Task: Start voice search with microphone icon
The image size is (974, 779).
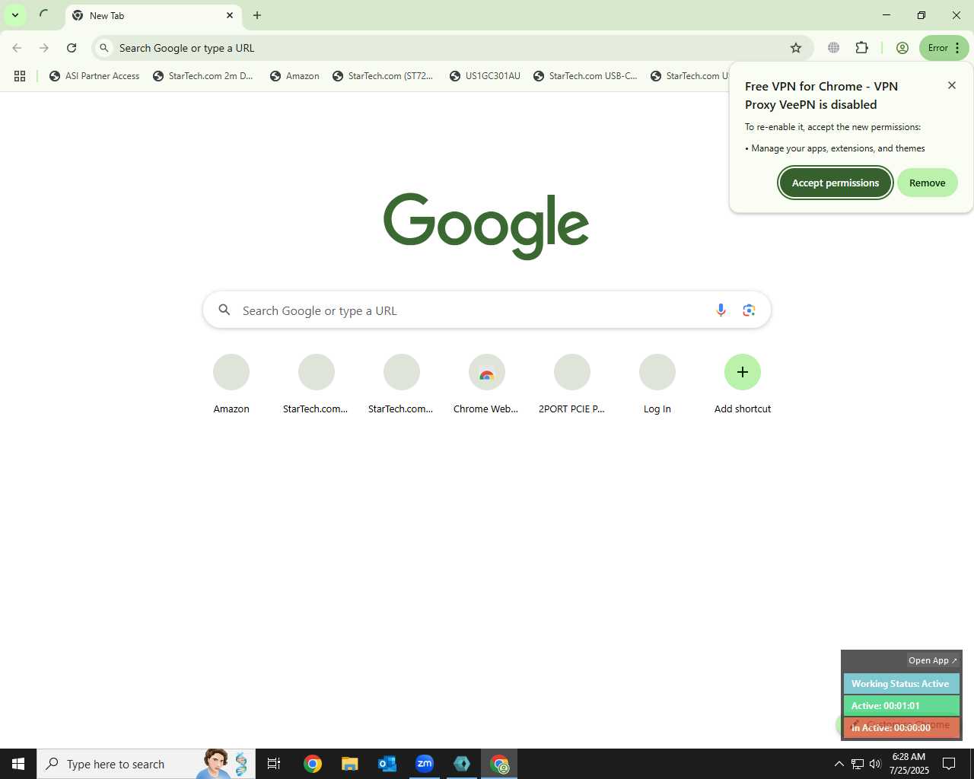Action: (x=721, y=310)
